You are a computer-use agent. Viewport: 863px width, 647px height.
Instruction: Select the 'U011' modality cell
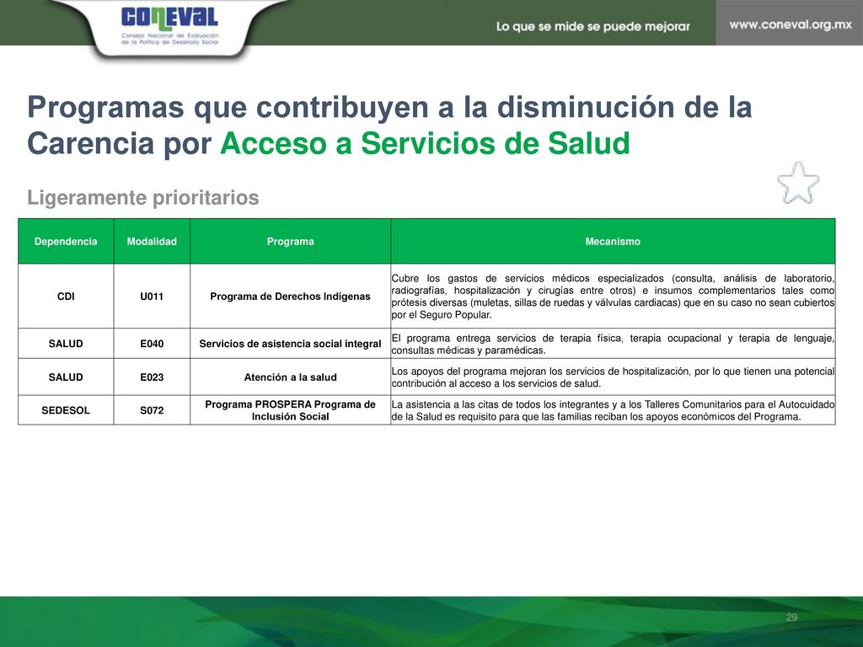pyautogui.click(x=152, y=296)
